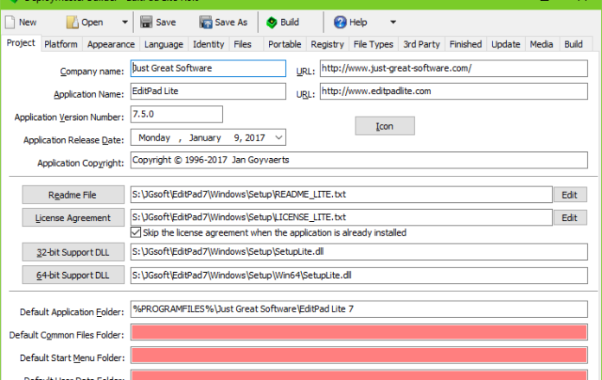Screen dimensions: 602x380
Task: Click the Readme File button
Action: tap(73, 195)
